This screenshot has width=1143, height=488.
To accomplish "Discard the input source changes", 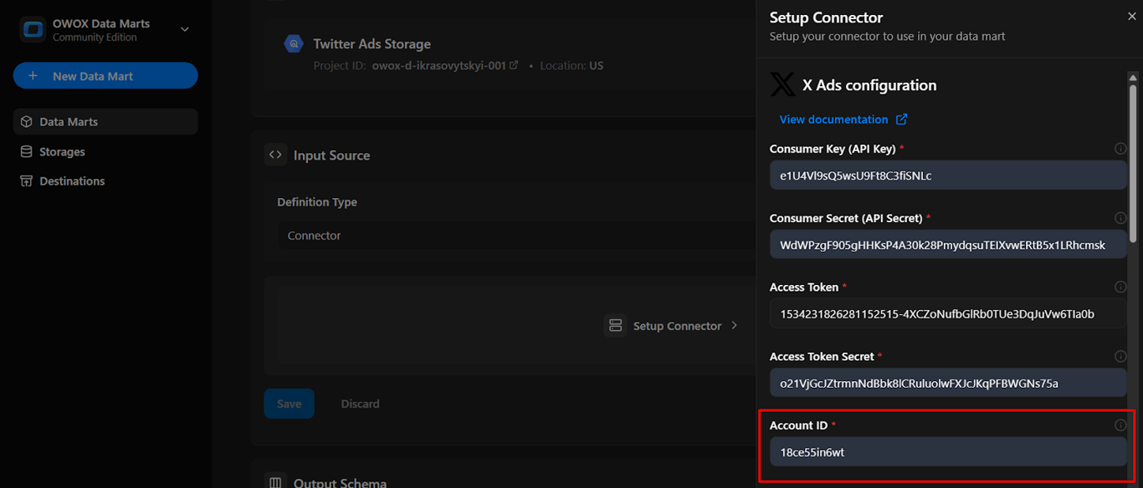I will click(360, 404).
